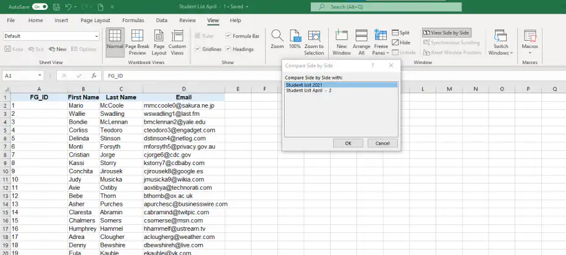
Task: Click the Email header cell
Action: click(x=184, y=97)
